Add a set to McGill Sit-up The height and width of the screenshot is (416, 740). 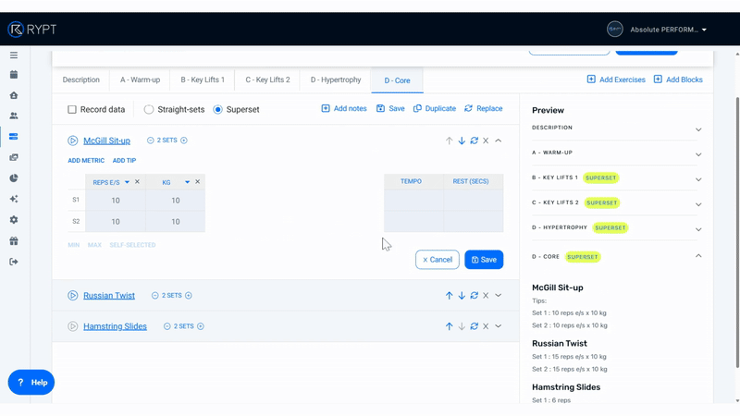point(184,141)
